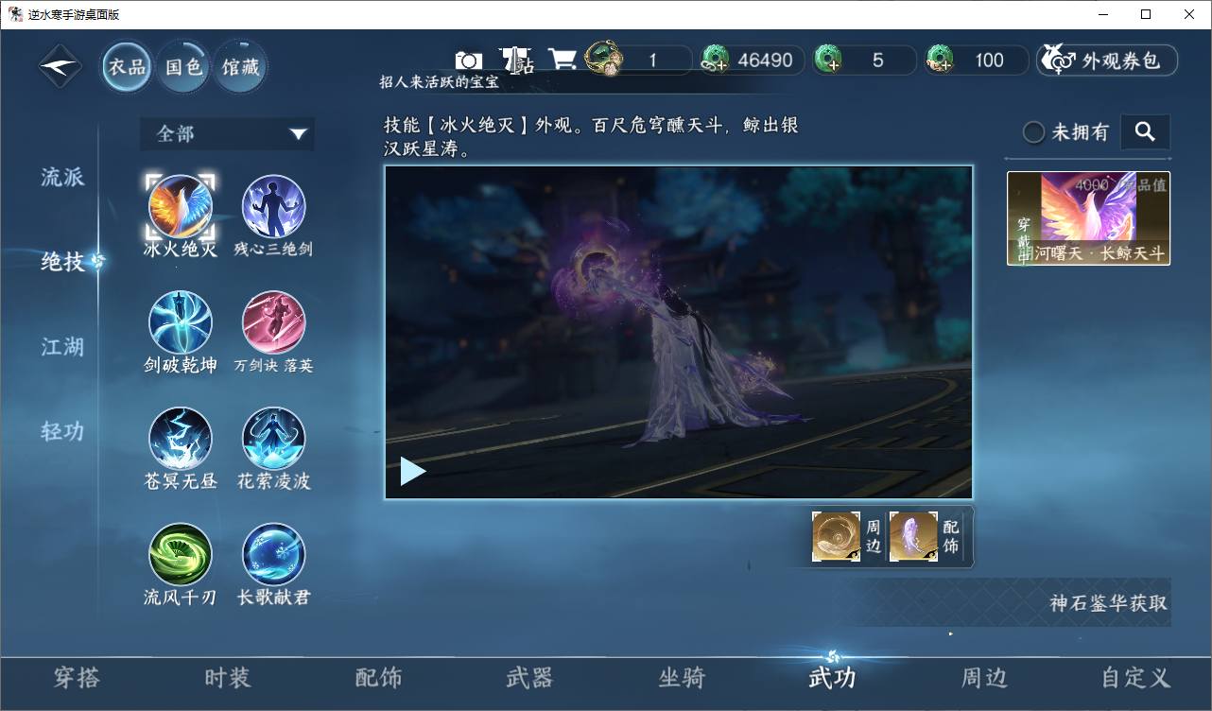Select the 轻功 category

coord(62,431)
